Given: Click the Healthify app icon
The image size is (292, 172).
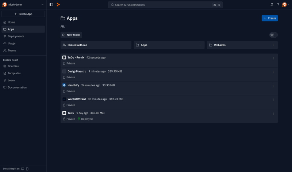Looking at the screenshot, I should [64, 85].
